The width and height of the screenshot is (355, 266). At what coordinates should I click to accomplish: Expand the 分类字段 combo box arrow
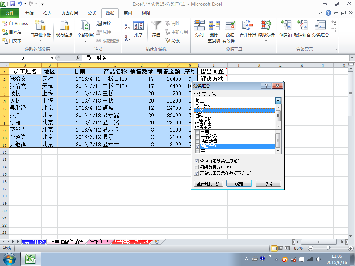[278, 101]
